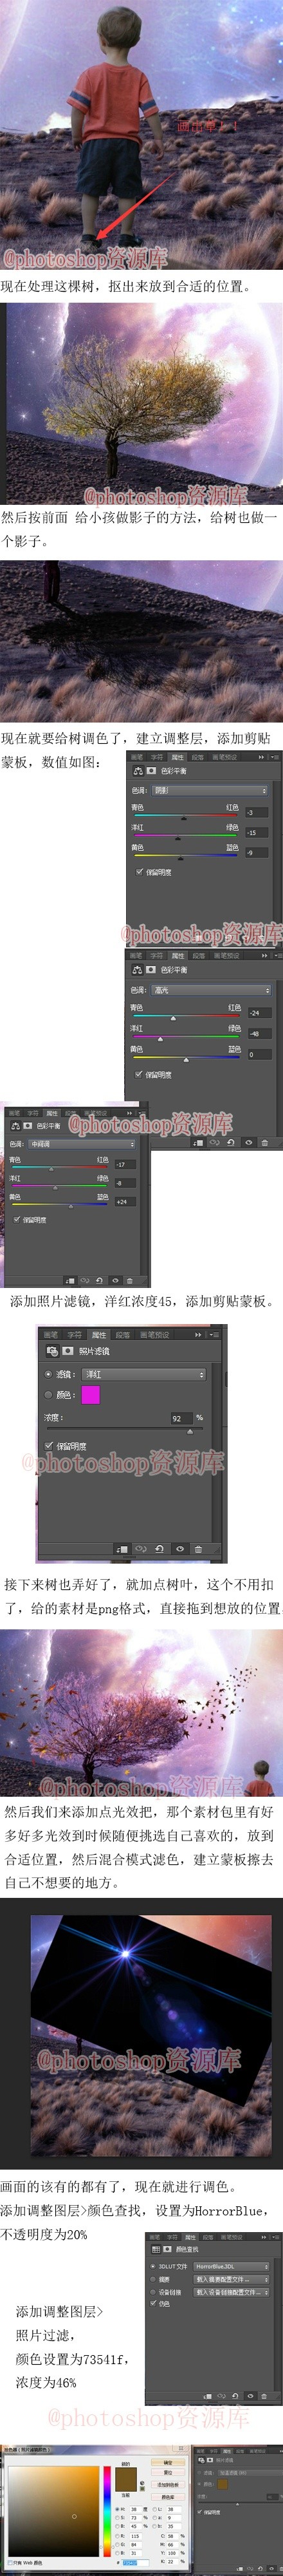Toggle 保留明度 in the 中间调 color balance panel
The image size is (283, 2576).
[x=17, y=1220]
